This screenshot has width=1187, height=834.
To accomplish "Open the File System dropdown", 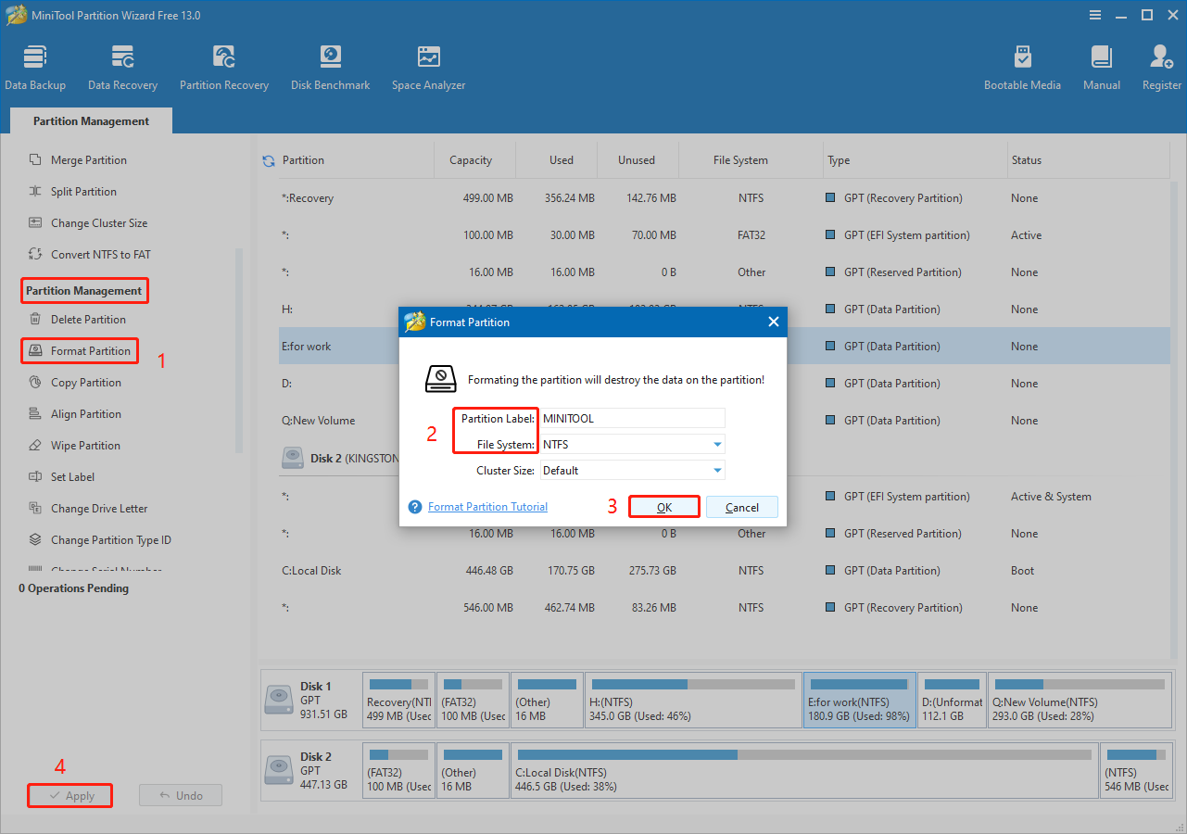I will [x=632, y=444].
